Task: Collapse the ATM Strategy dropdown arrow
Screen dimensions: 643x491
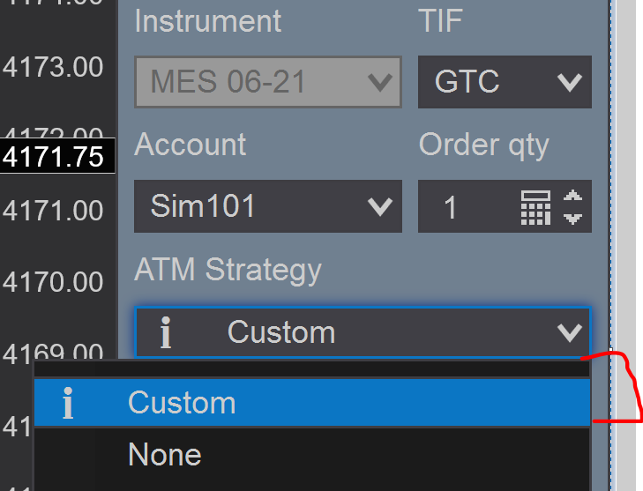Action: click(x=569, y=332)
